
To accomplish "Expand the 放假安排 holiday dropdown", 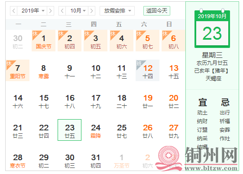I will click(x=117, y=11).
